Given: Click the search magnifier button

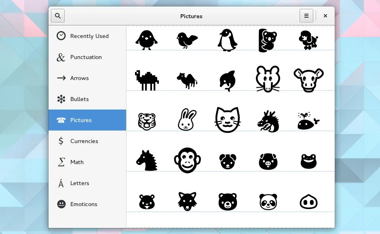Looking at the screenshot, I should [x=58, y=16].
